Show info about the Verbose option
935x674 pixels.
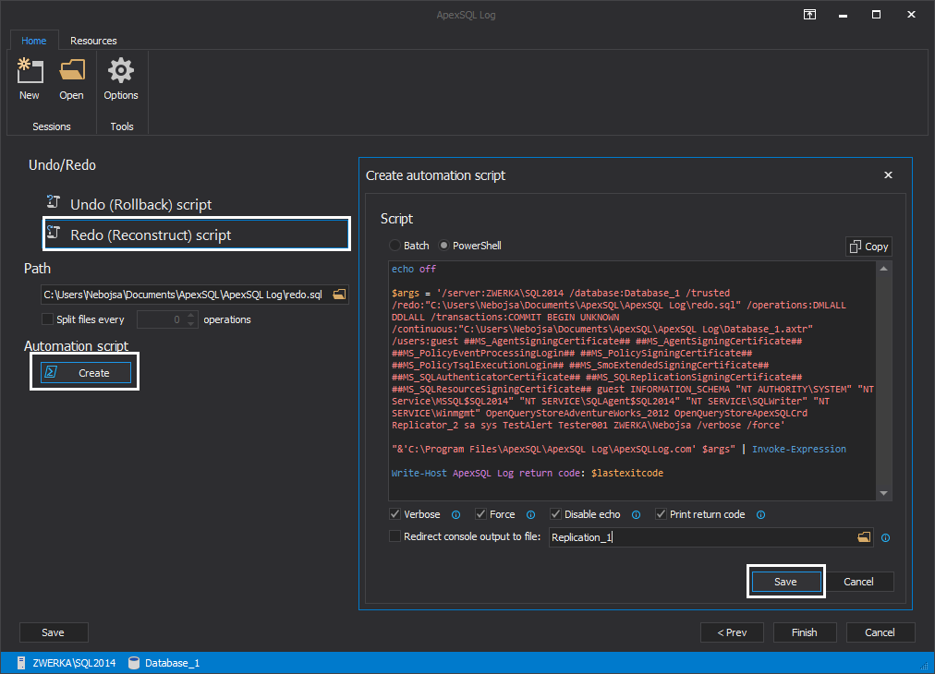point(456,515)
